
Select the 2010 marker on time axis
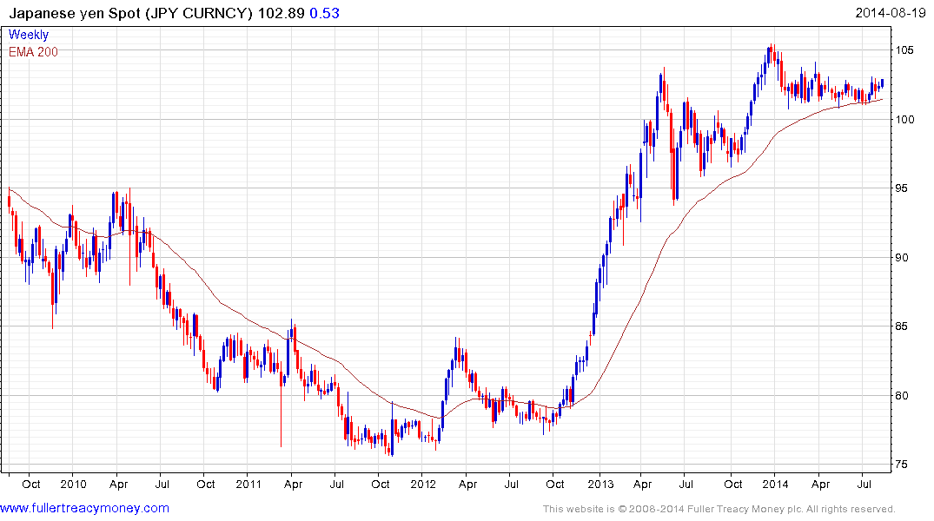(73, 484)
